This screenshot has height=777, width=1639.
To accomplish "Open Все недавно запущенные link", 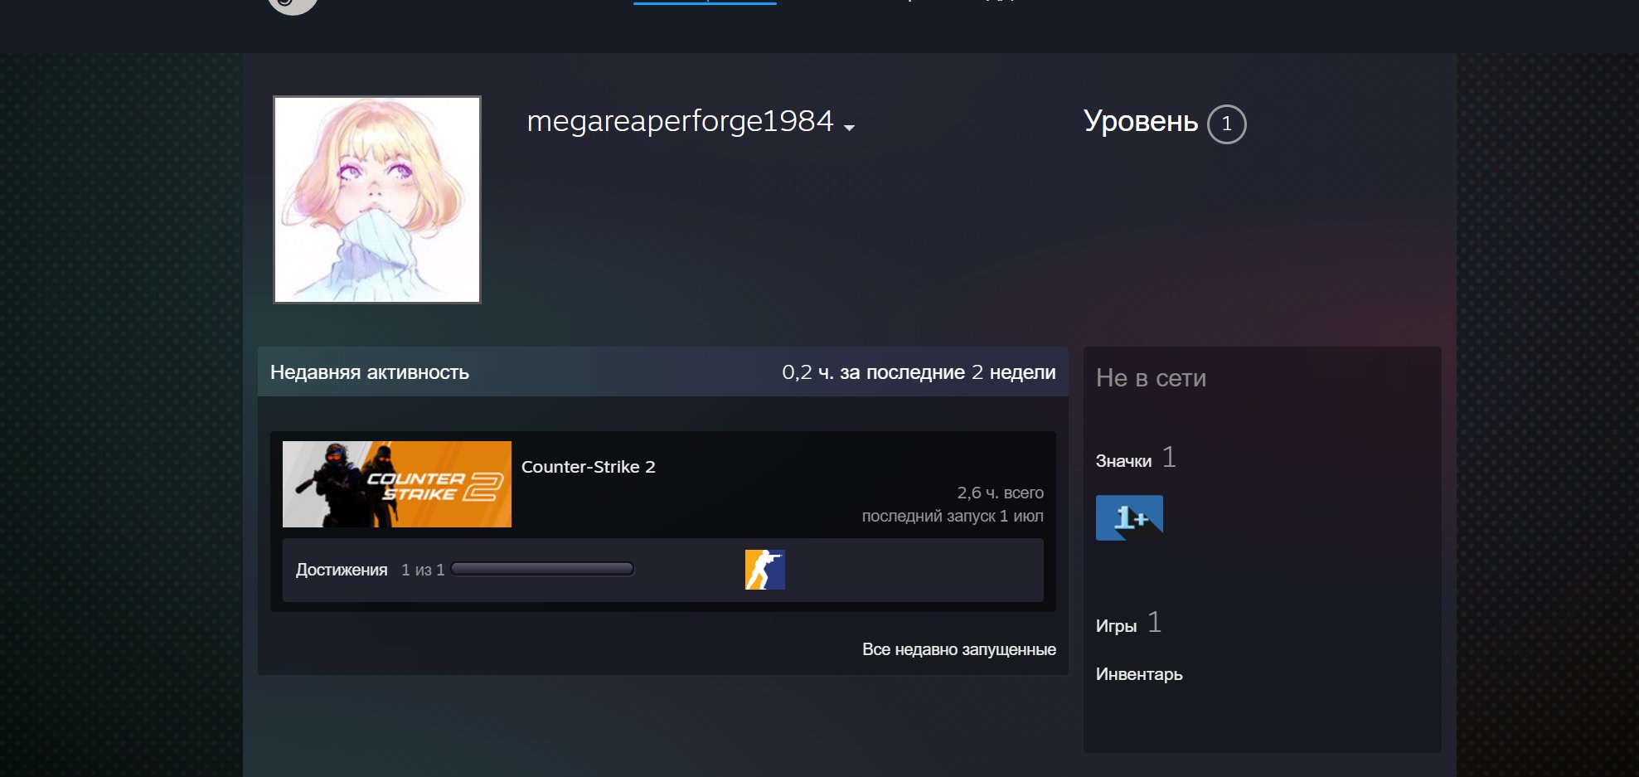I will (x=959, y=649).
